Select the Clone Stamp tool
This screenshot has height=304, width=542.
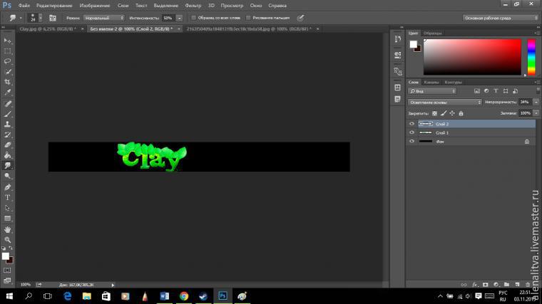point(9,124)
